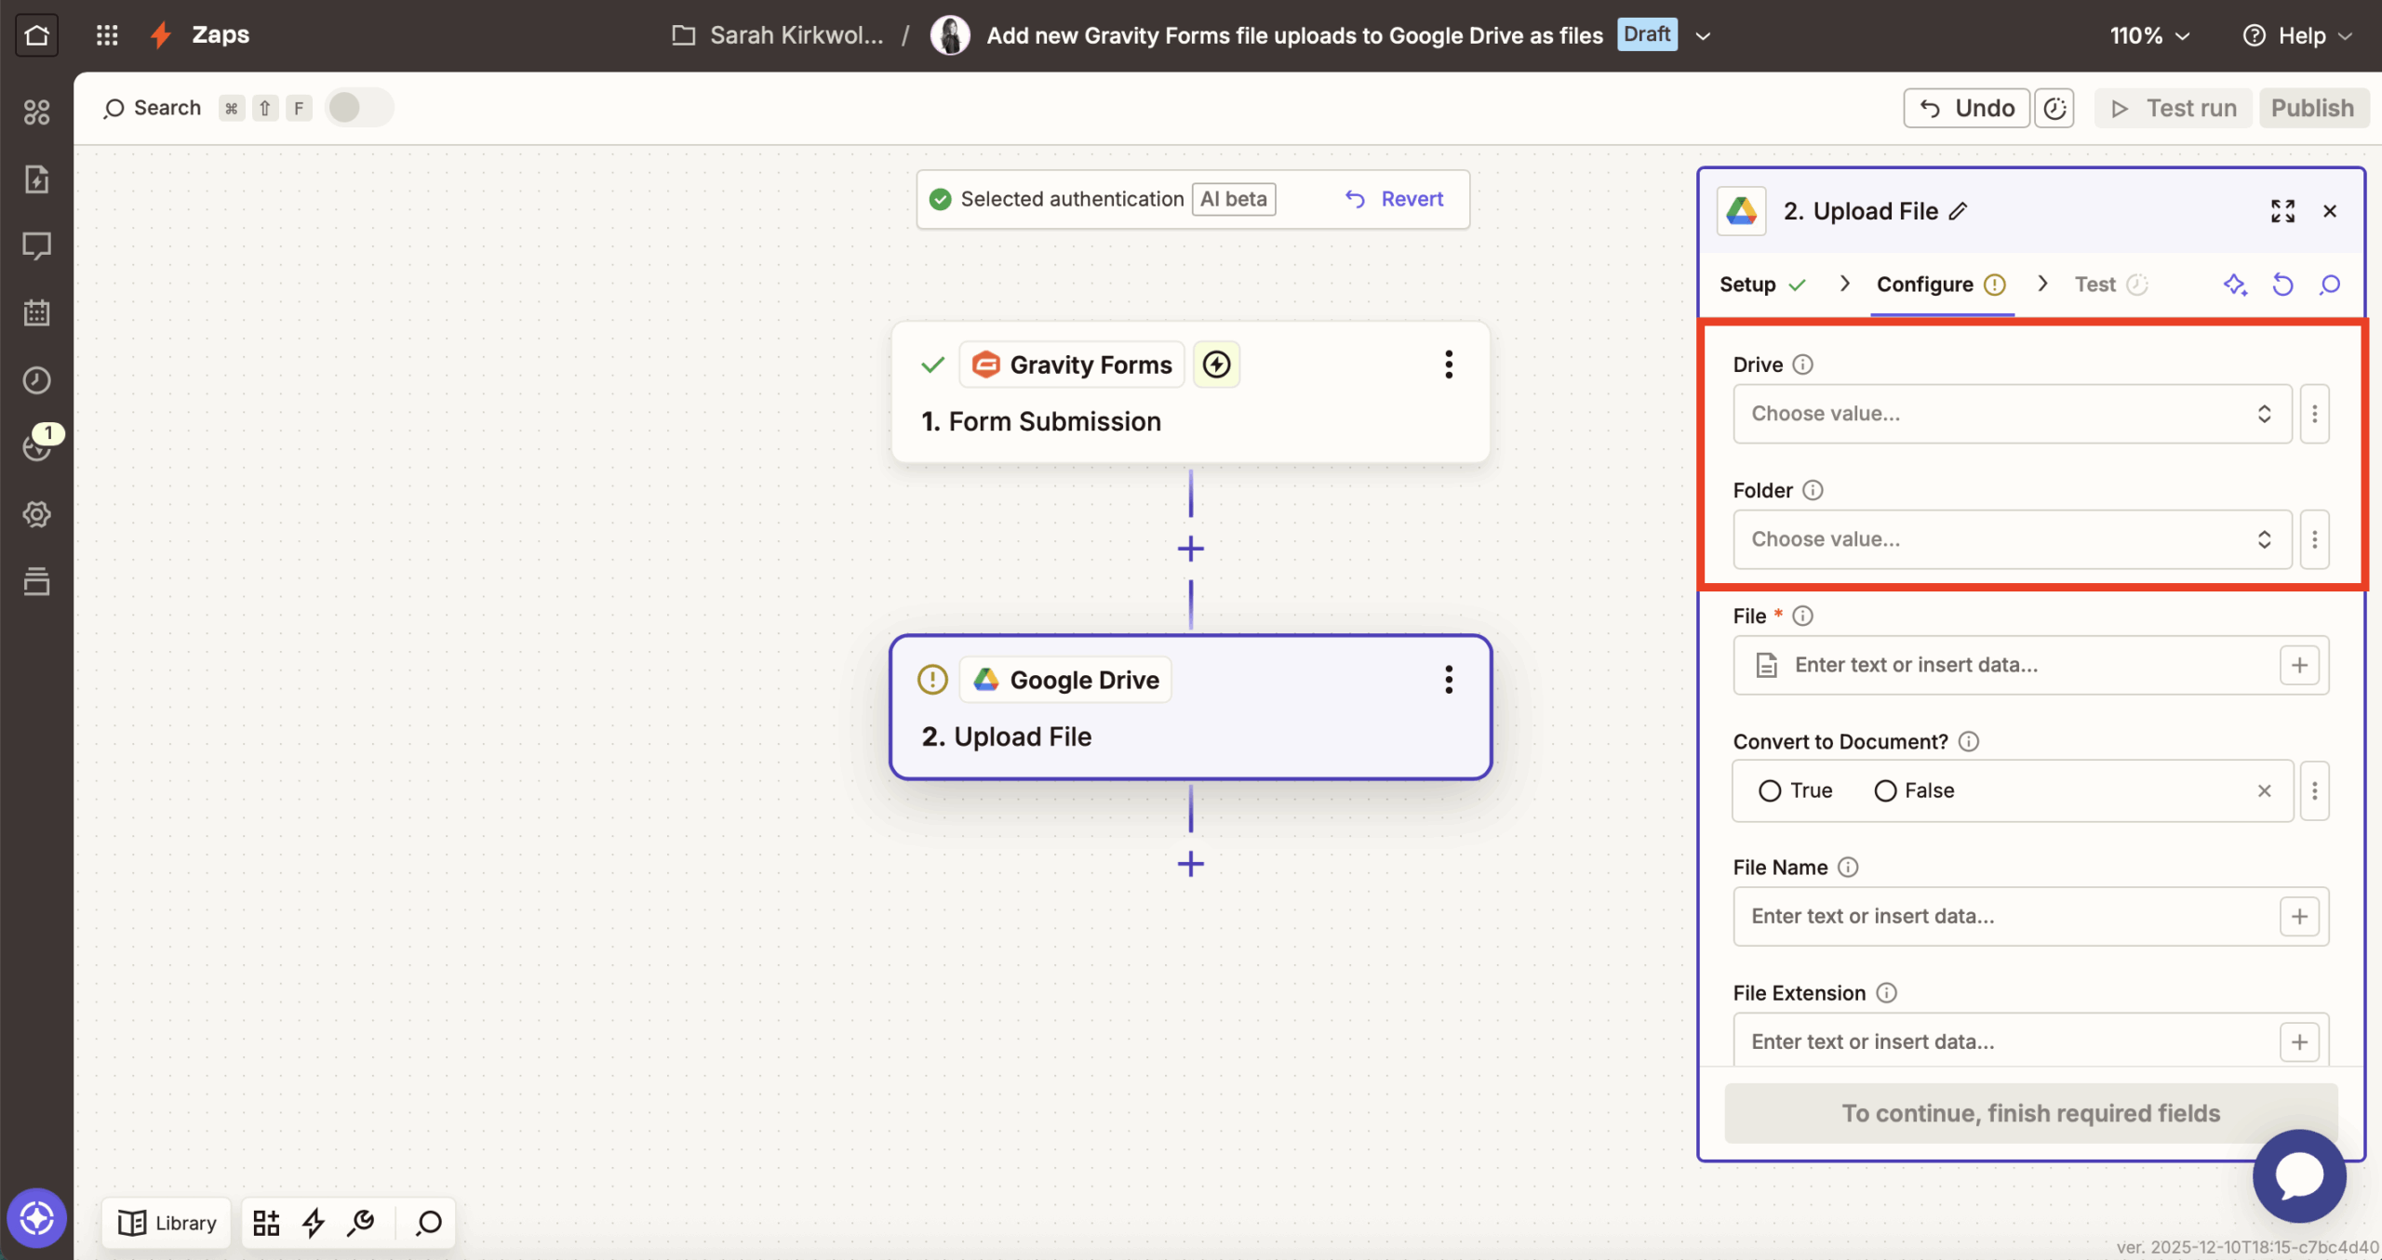
Task: Open the Chatbots icon in the sidebar
Action: 37,245
